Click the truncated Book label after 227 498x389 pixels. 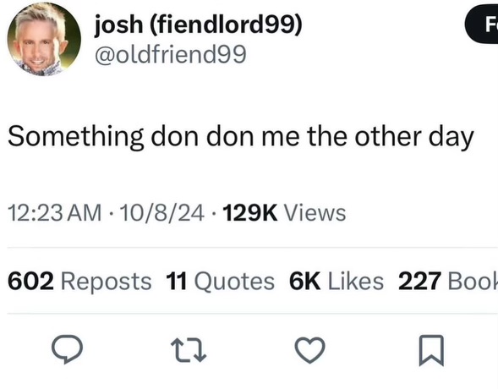[x=473, y=281]
